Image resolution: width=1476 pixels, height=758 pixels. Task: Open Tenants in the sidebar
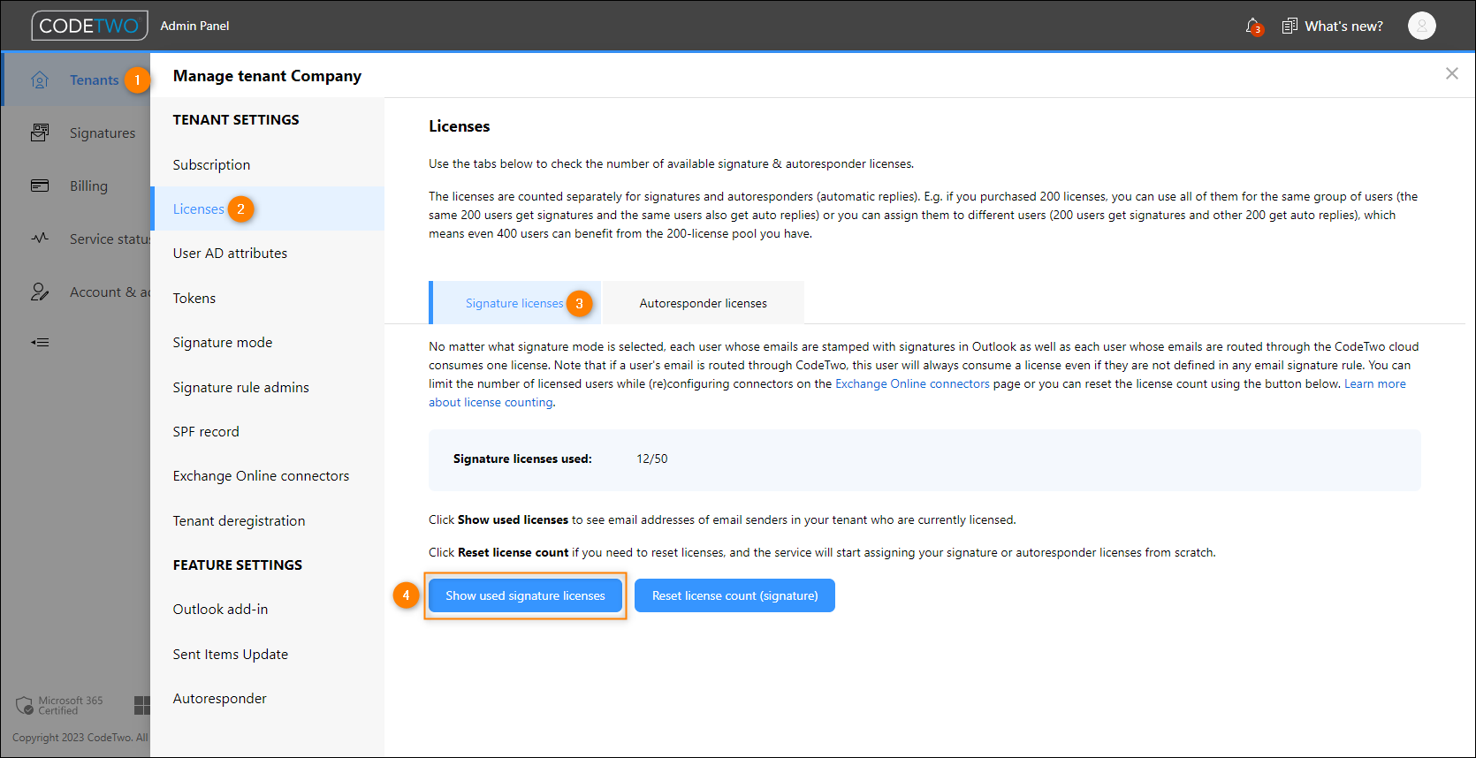[94, 80]
